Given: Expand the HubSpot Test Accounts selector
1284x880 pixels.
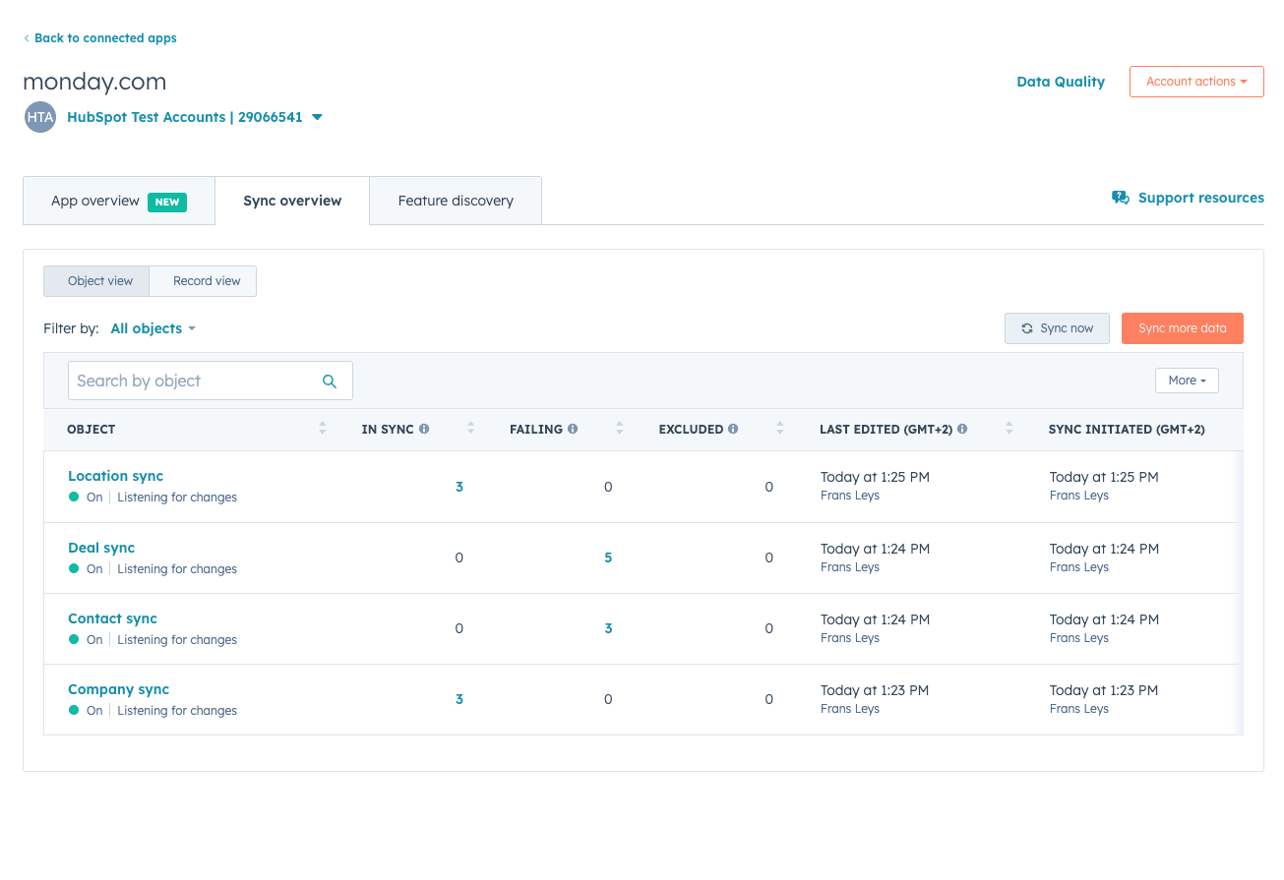Looking at the screenshot, I should coord(195,117).
